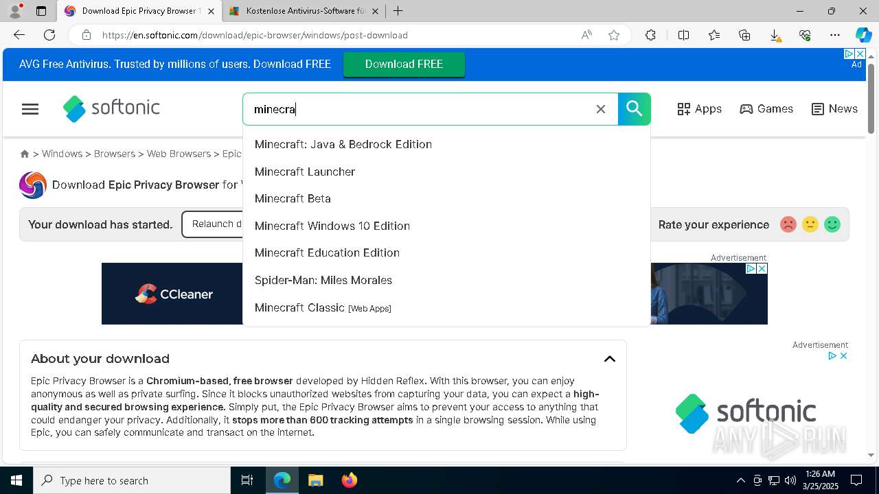879x494 pixels.
Task: Collapse the About your download section
Action: 610,359
